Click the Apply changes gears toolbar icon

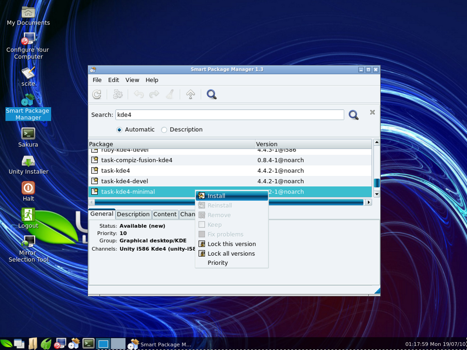[x=118, y=94]
